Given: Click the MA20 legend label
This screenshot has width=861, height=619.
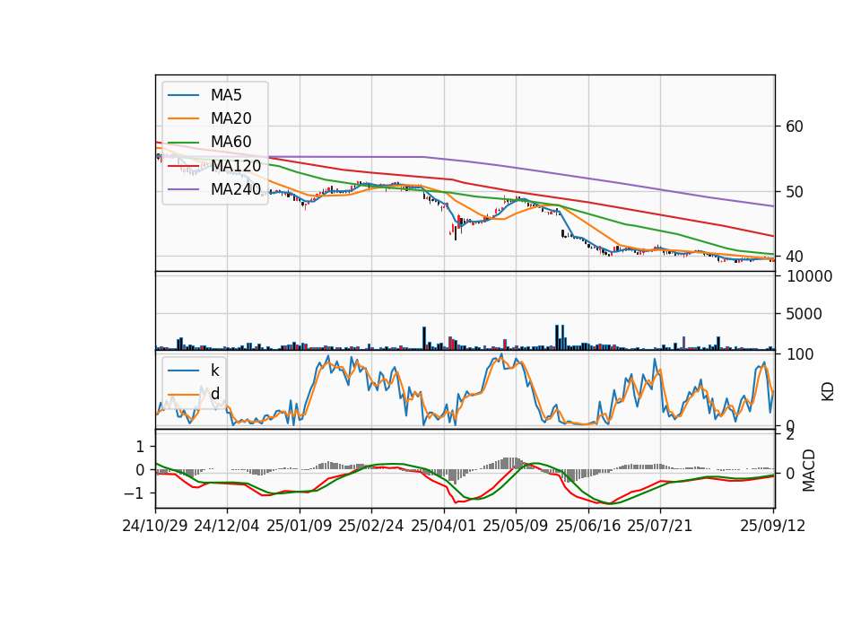Looking at the screenshot, I should click(230, 118).
